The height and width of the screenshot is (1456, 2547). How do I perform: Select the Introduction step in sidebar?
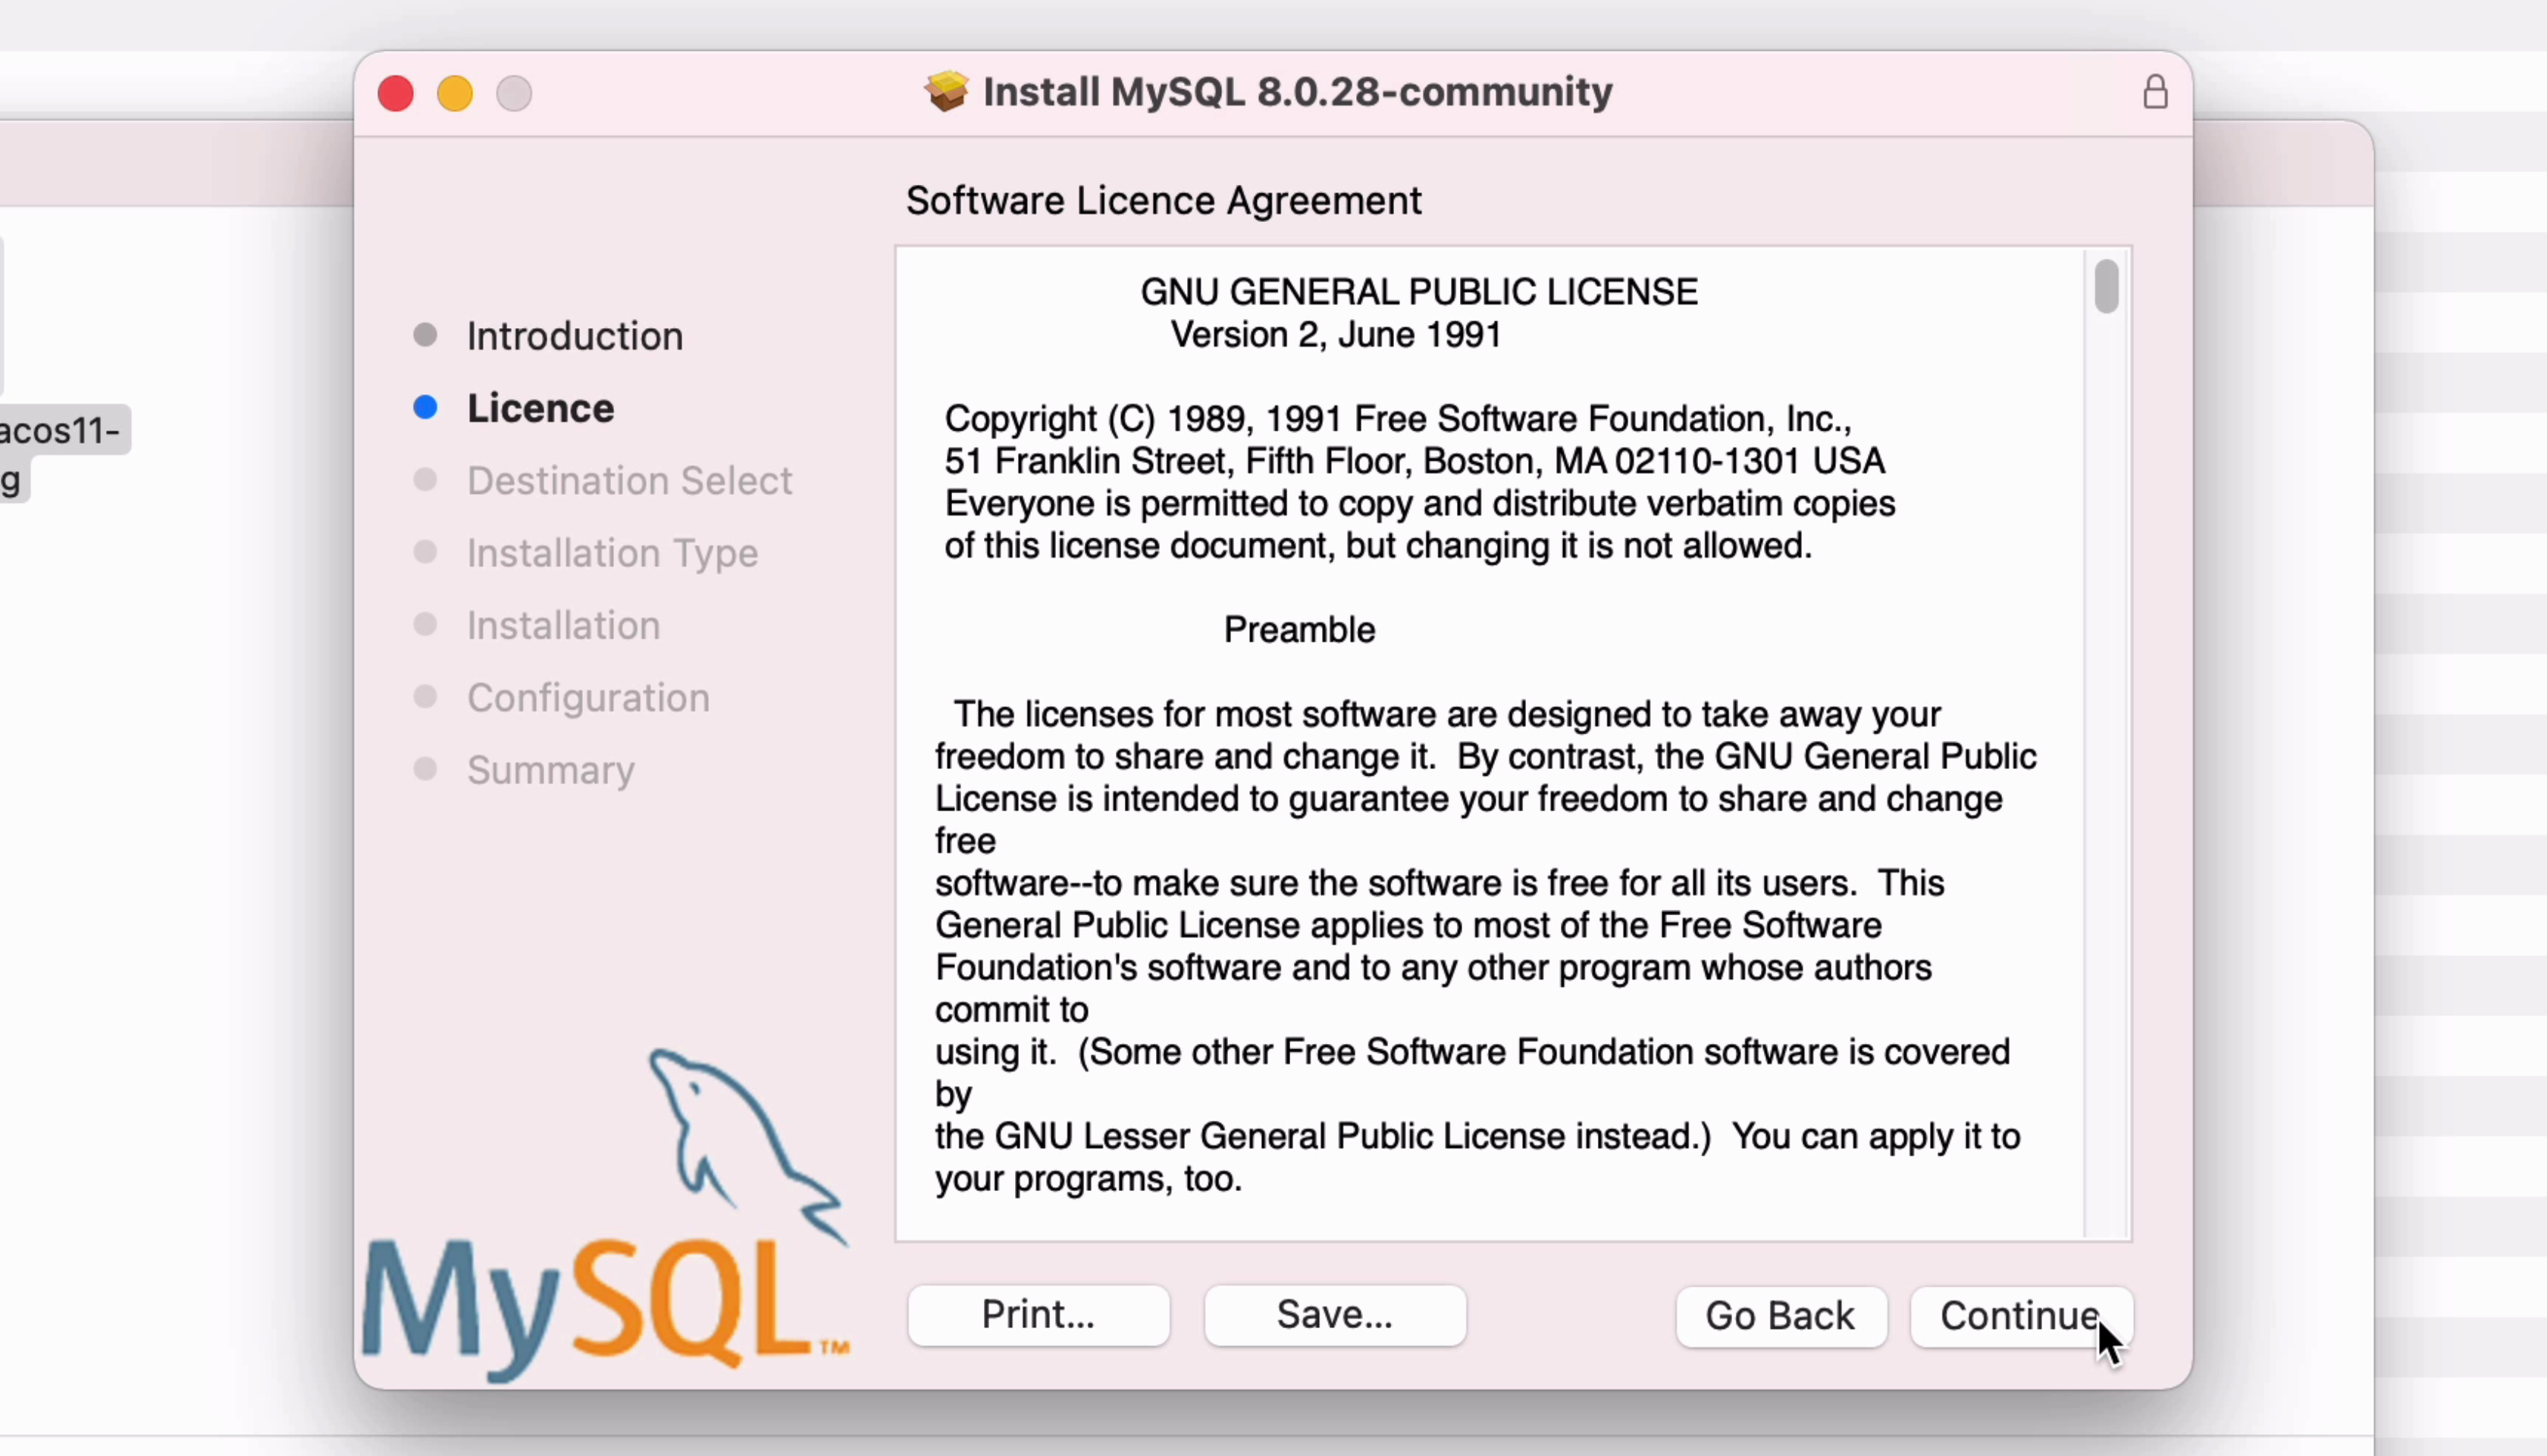pos(575,336)
